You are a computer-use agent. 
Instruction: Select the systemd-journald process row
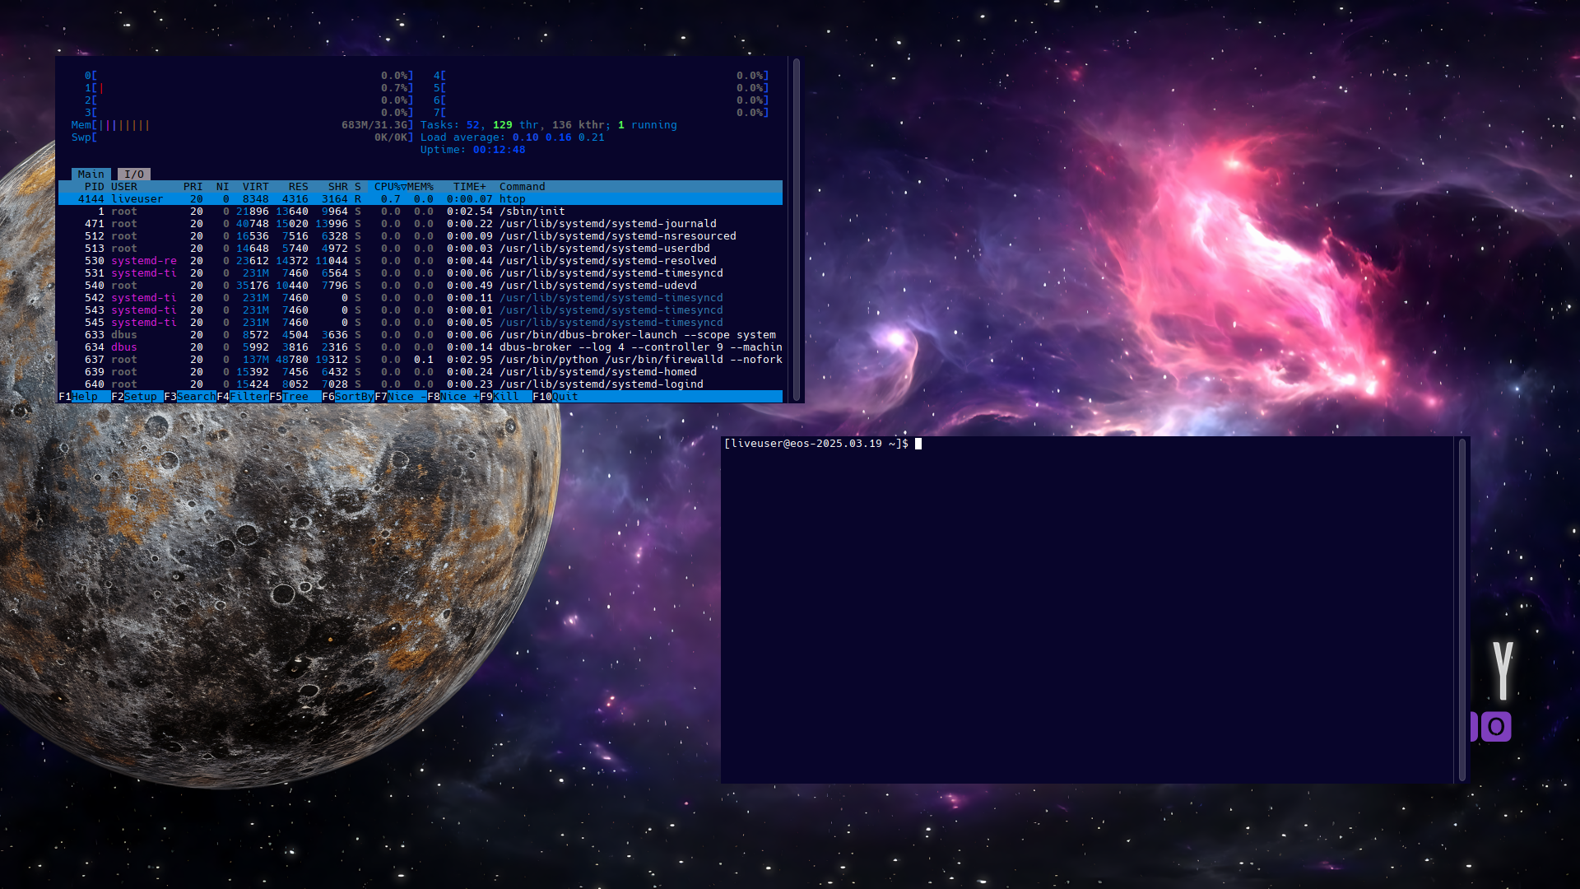coord(421,224)
